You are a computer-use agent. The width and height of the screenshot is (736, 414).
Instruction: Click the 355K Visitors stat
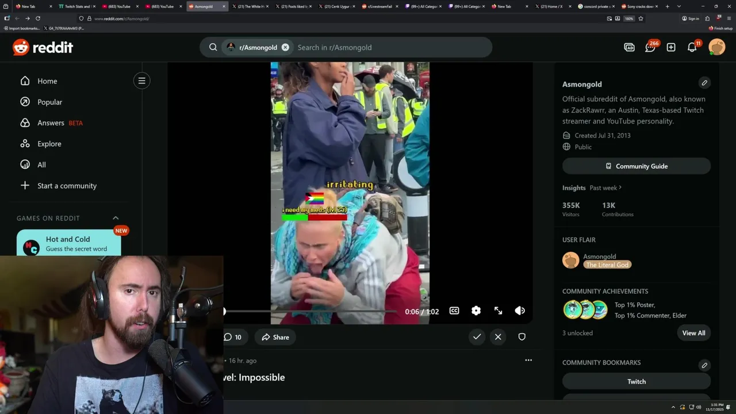pos(571,209)
